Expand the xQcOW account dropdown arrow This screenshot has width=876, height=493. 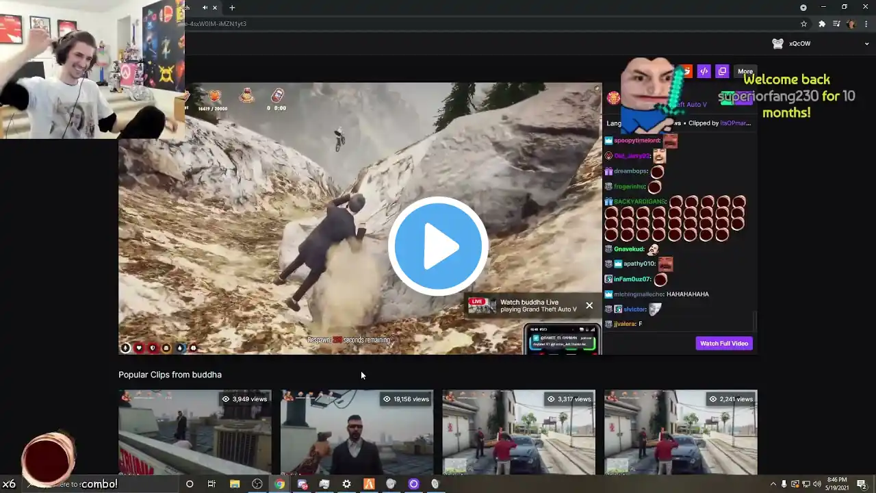(866, 44)
